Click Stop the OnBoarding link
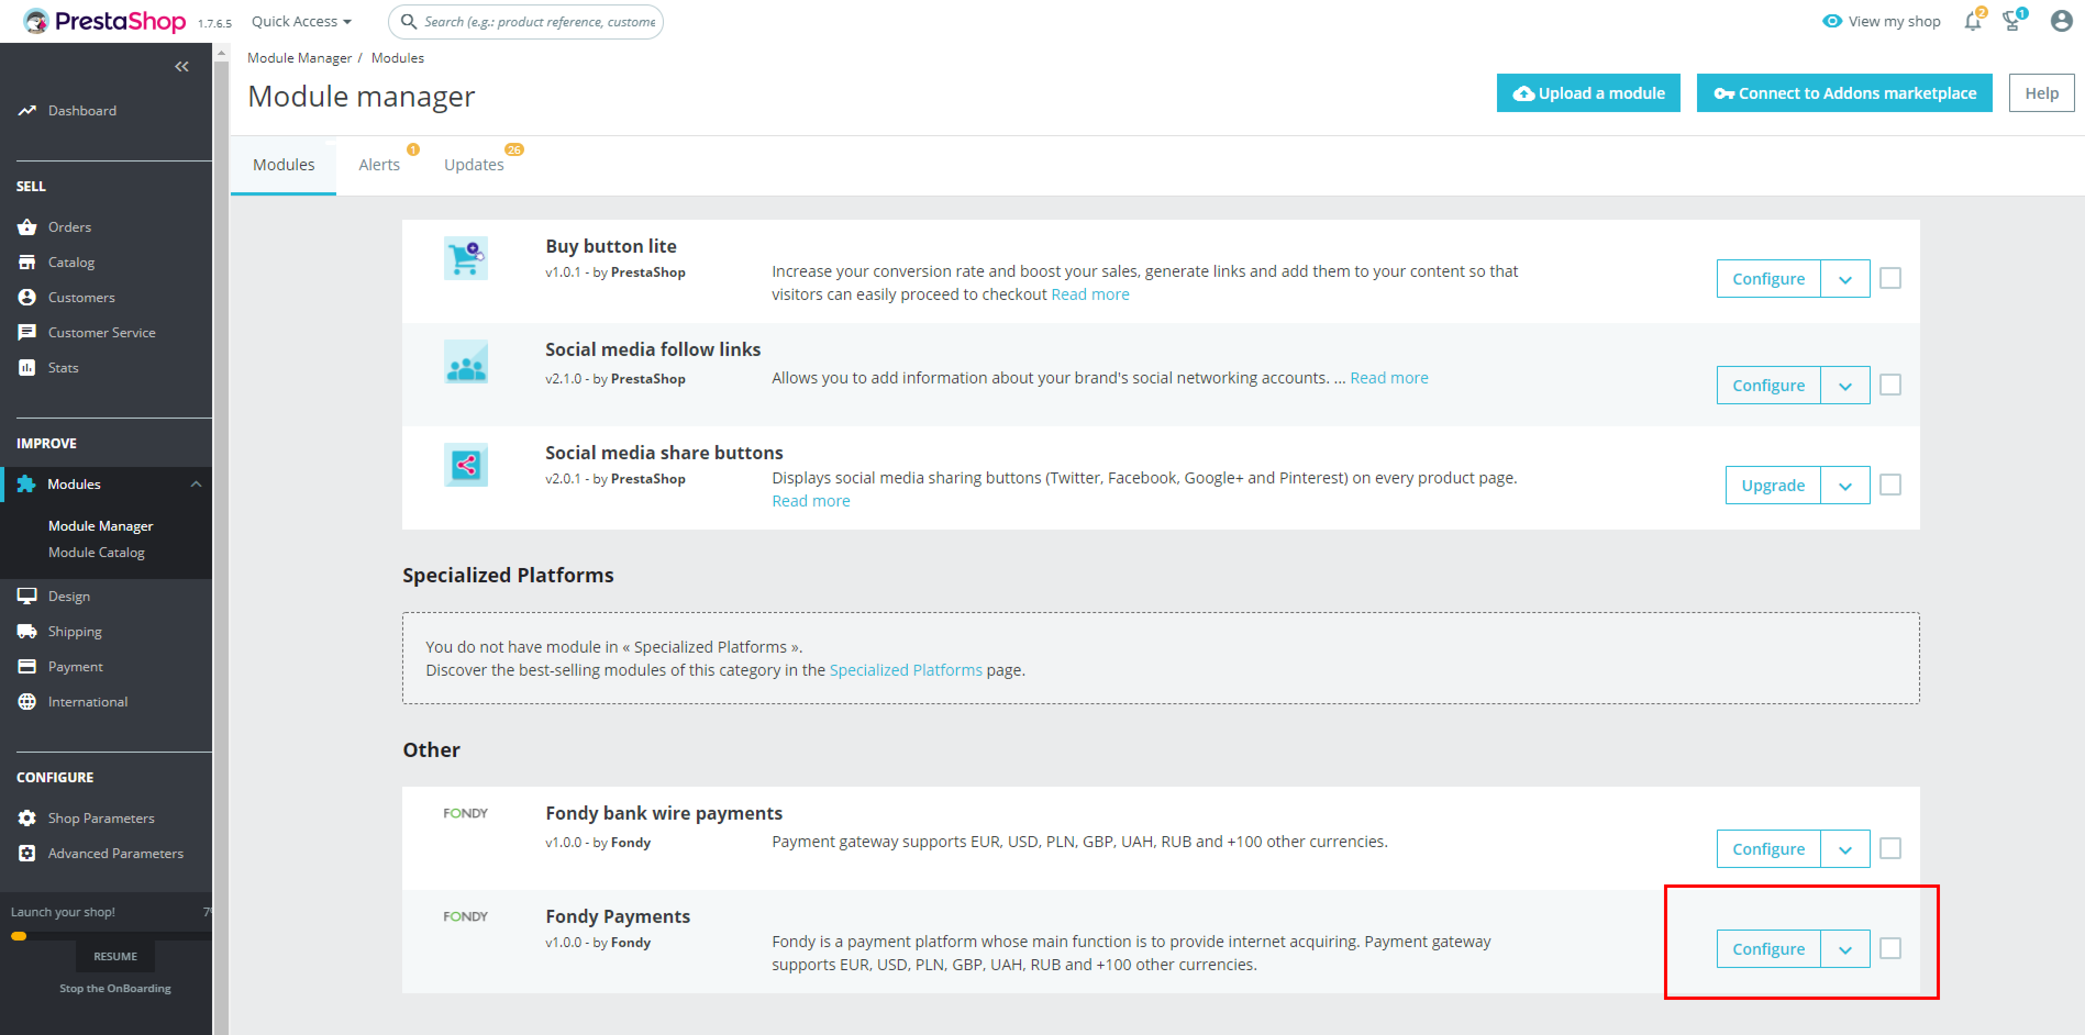The image size is (2085, 1035). point(115,988)
